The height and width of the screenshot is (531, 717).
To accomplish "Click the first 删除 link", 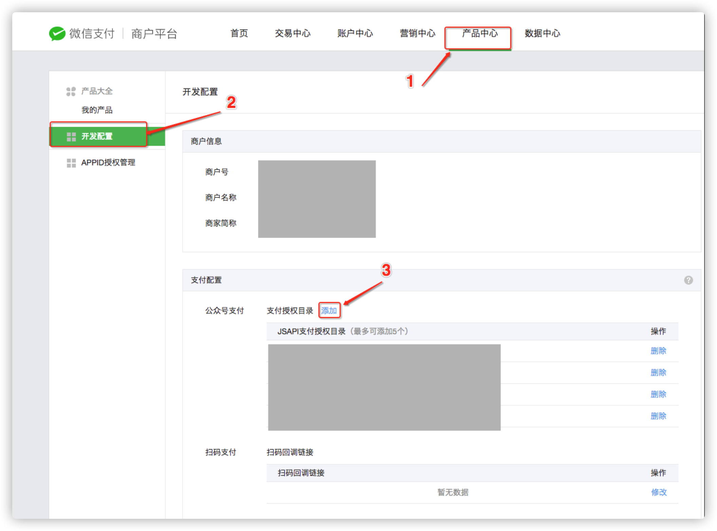I will point(658,351).
